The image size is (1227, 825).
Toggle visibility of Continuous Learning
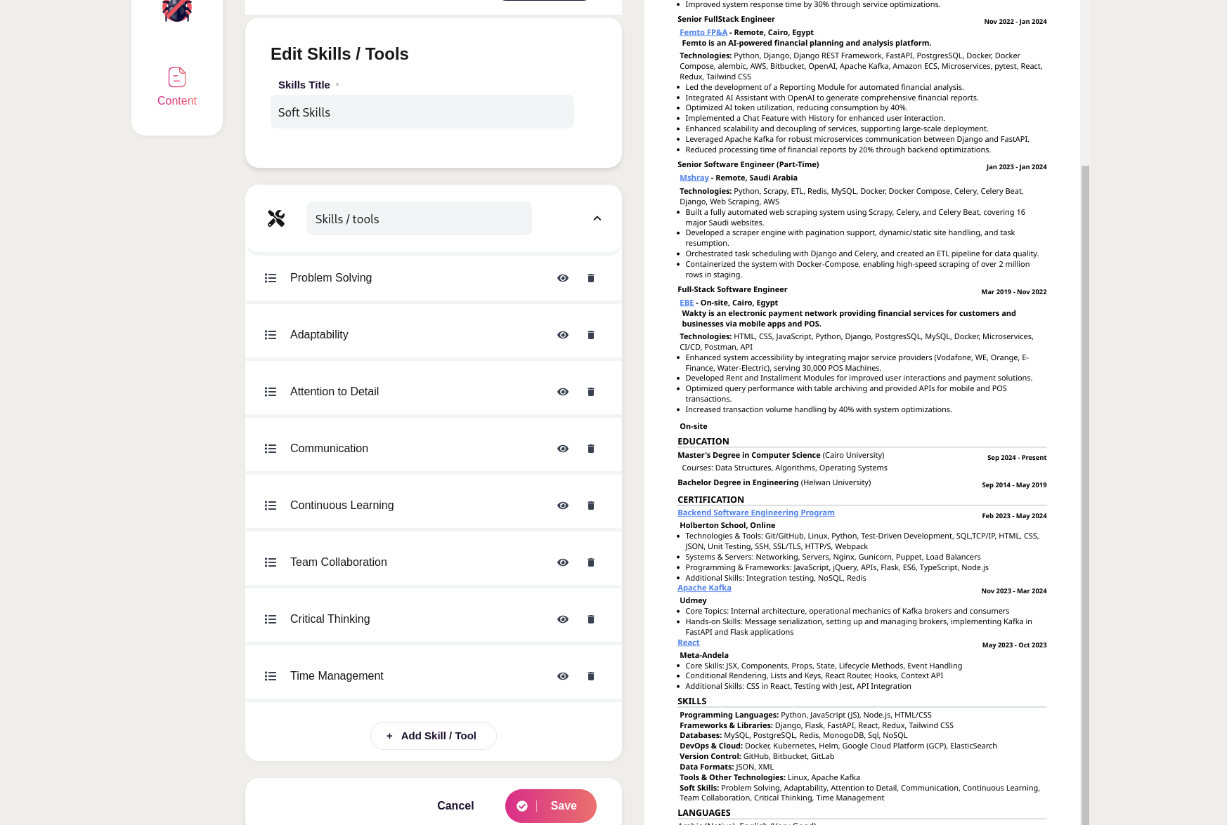click(x=563, y=506)
